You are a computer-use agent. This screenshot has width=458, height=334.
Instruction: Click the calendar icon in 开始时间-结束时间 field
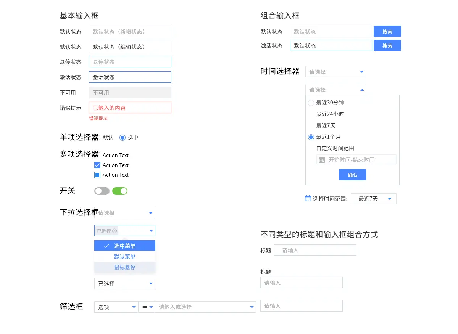point(322,160)
